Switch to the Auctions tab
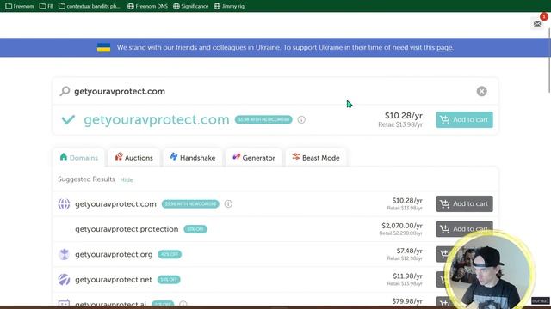 pyautogui.click(x=134, y=158)
